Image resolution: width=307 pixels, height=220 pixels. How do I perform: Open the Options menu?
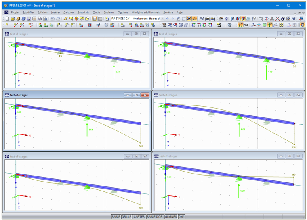click(x=123, y=13)
